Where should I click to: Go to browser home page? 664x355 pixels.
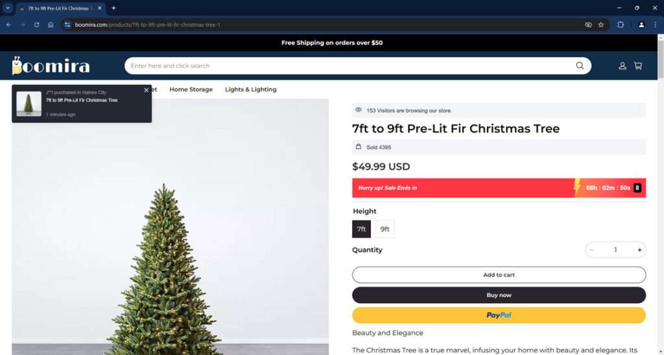[x=51, y=25]
